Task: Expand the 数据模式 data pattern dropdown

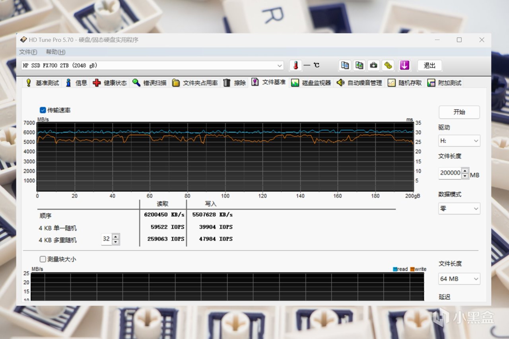Action: tap(459, 208)
